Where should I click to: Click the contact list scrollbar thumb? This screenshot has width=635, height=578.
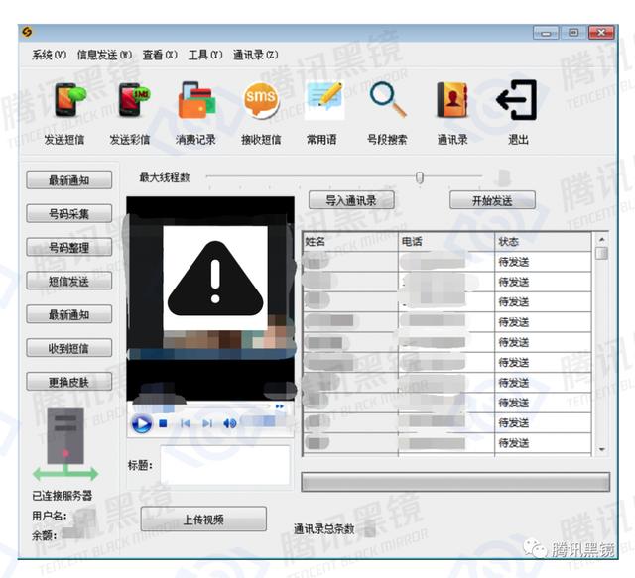[602, 254]
